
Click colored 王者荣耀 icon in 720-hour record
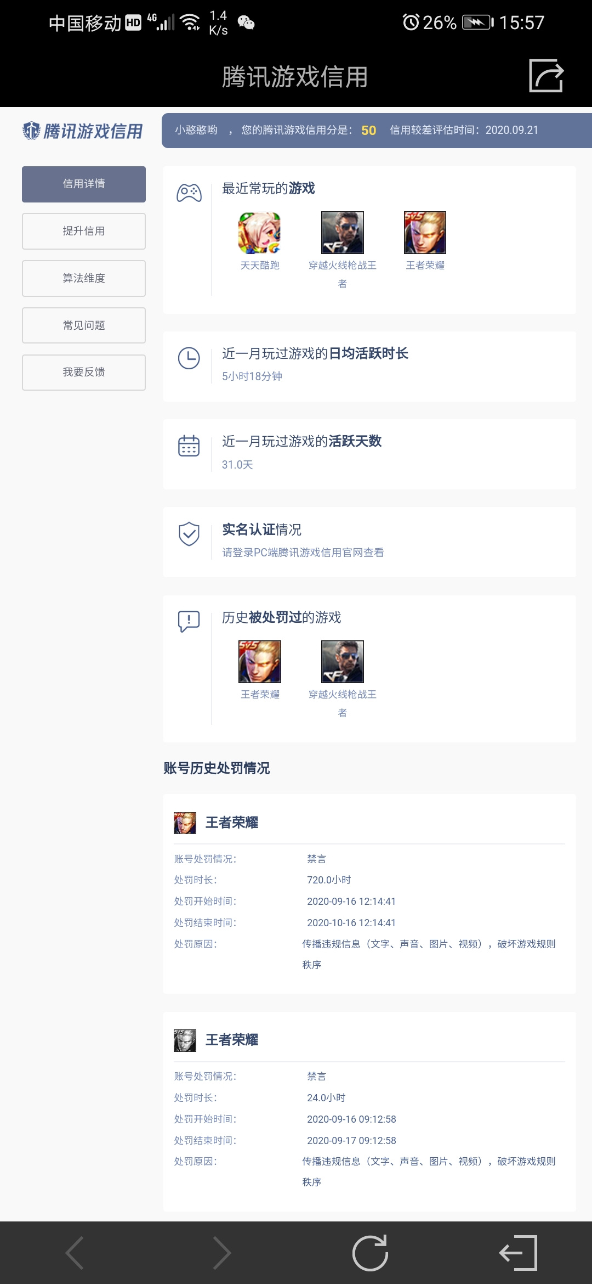coord(185,823)
